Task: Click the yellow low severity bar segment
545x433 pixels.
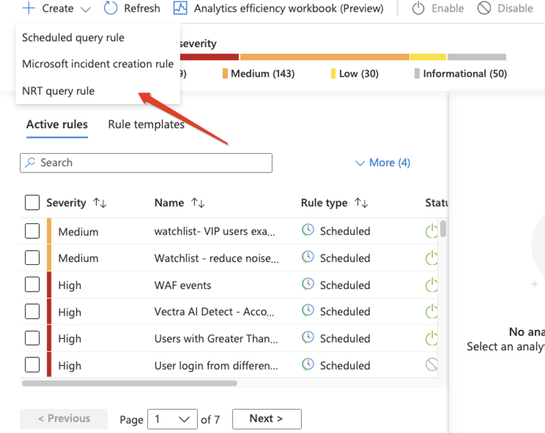Action: pos(428,57)
